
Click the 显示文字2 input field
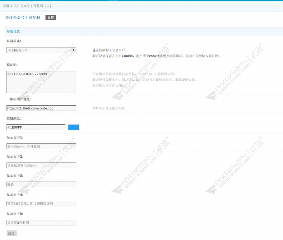coord(41,165)
